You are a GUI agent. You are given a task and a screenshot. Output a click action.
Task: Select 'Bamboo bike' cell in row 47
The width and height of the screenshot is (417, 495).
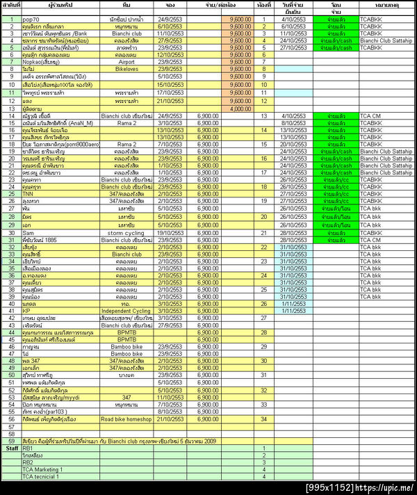tap(126, 354)
